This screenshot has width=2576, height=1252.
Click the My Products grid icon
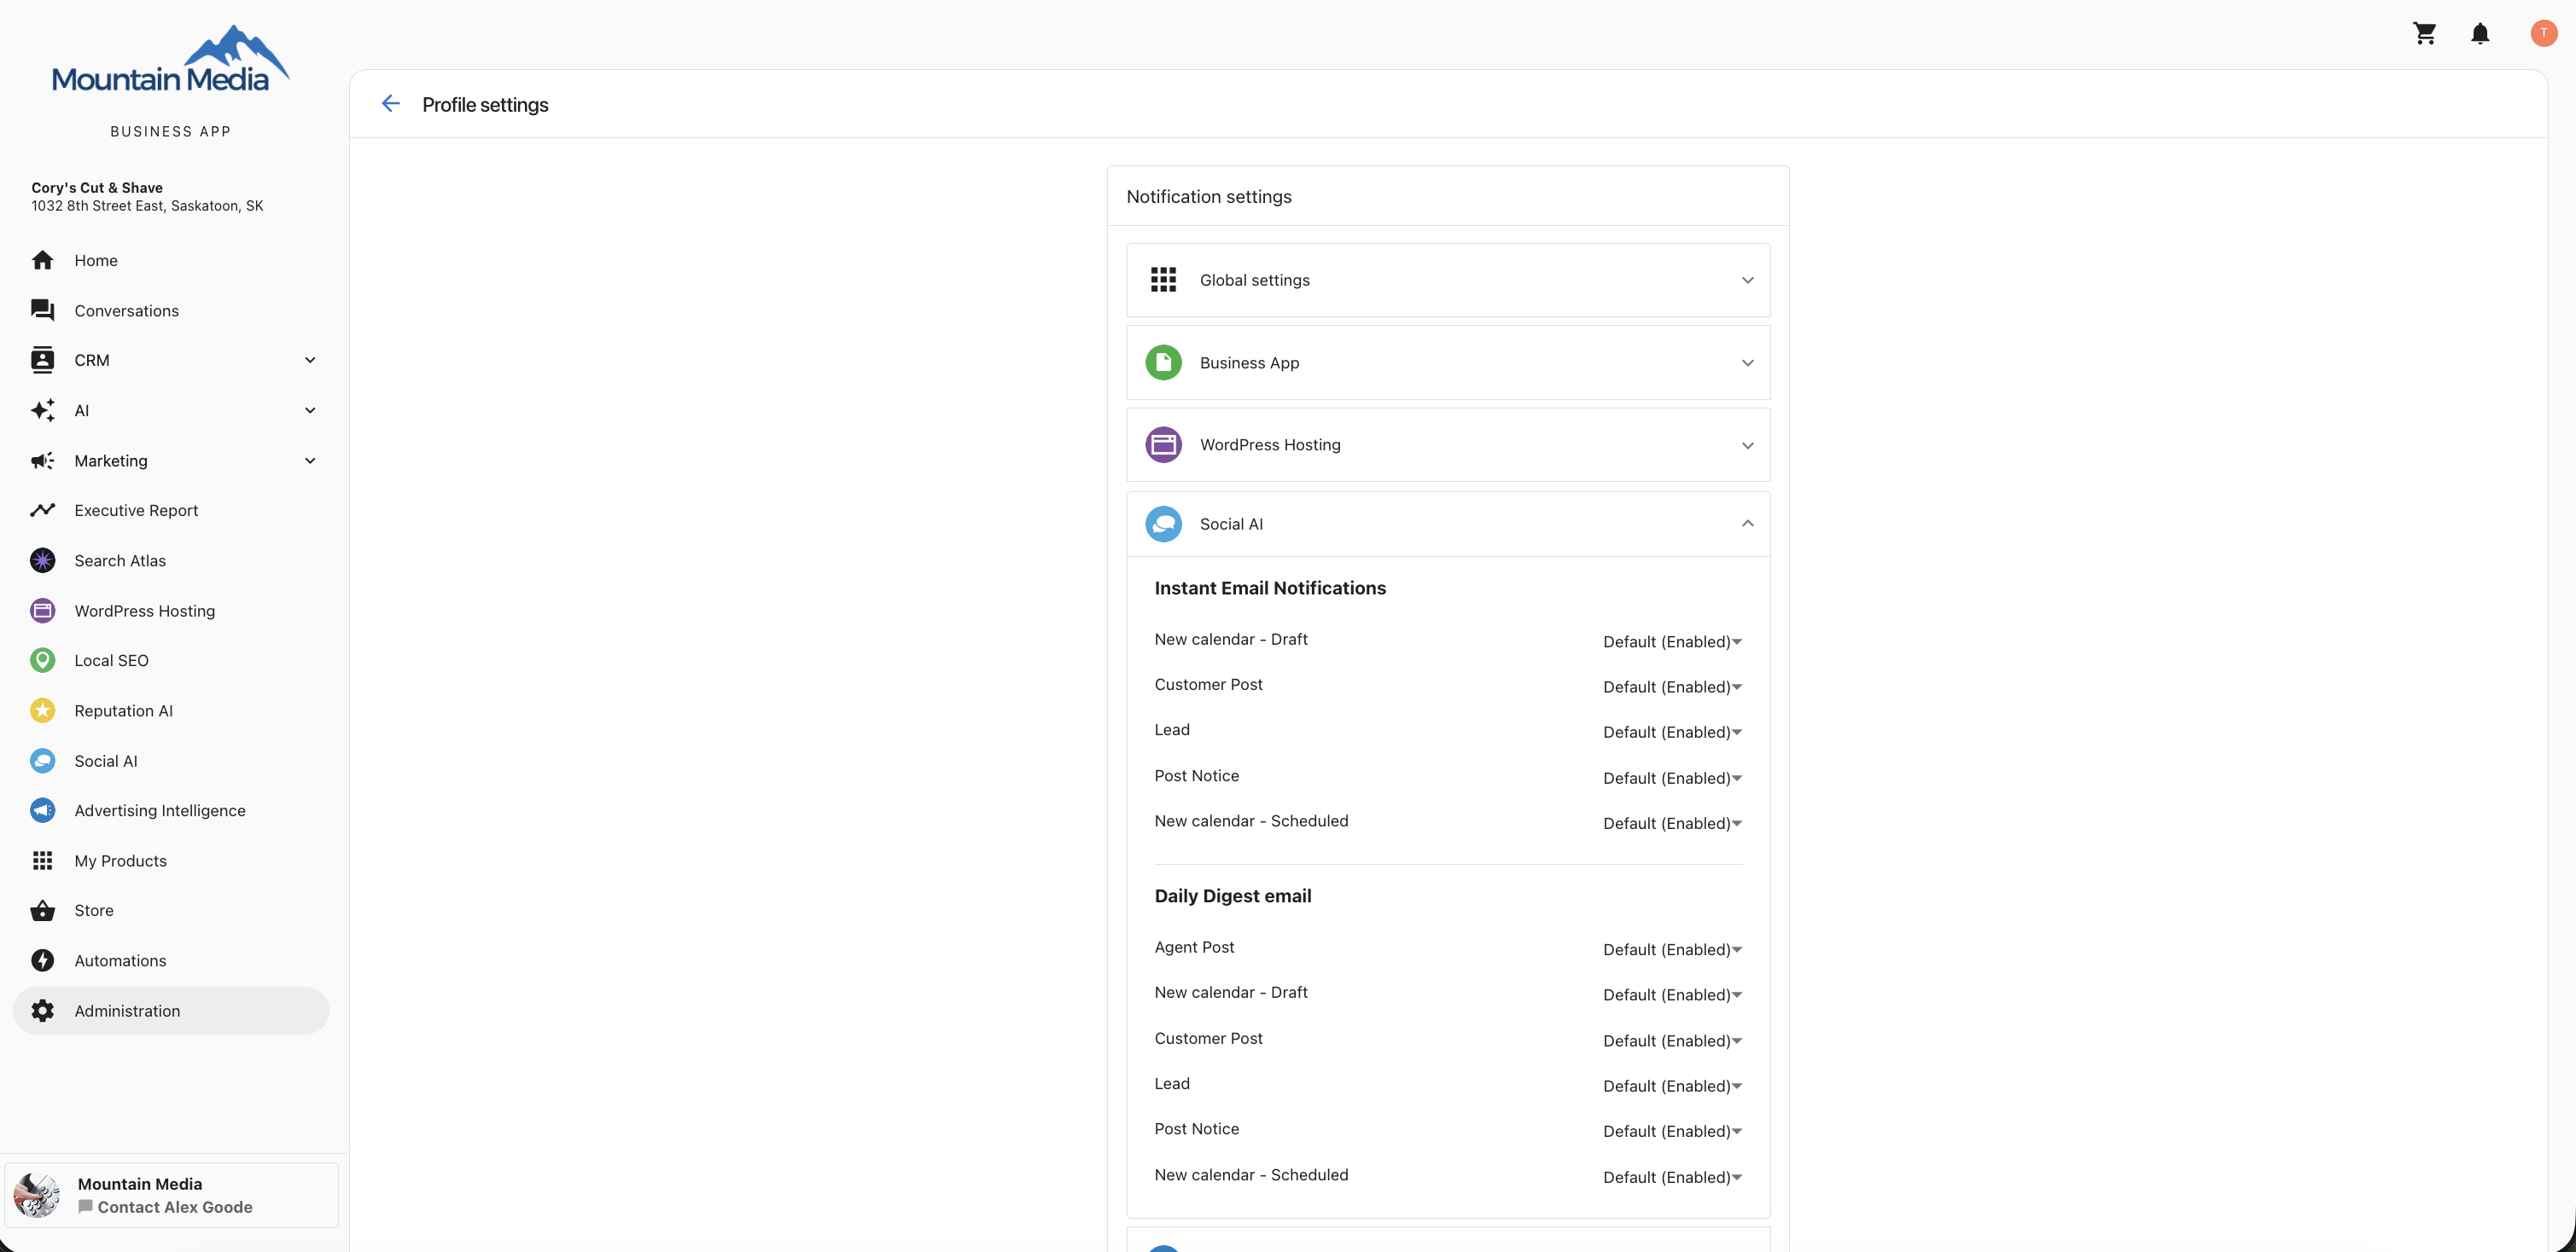(x=42, y=861)
